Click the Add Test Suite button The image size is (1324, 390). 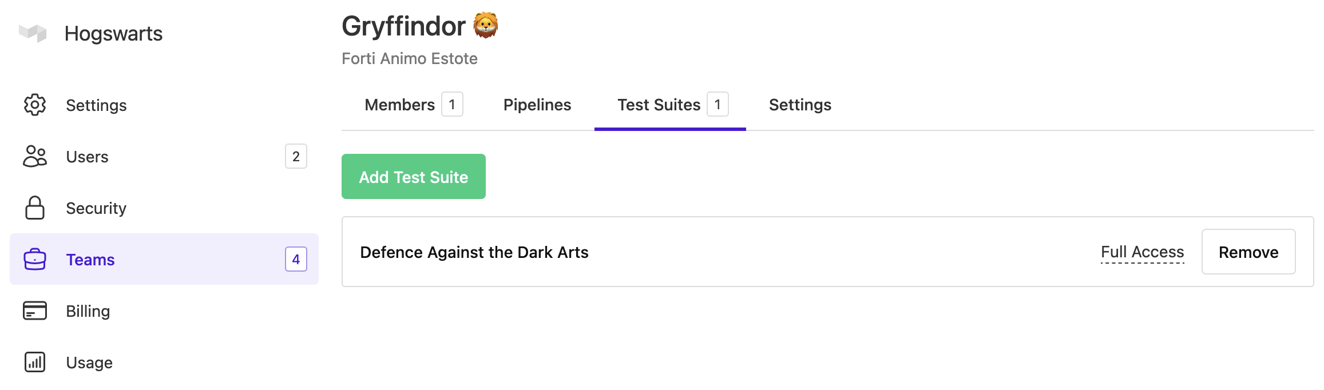[413, 176]
